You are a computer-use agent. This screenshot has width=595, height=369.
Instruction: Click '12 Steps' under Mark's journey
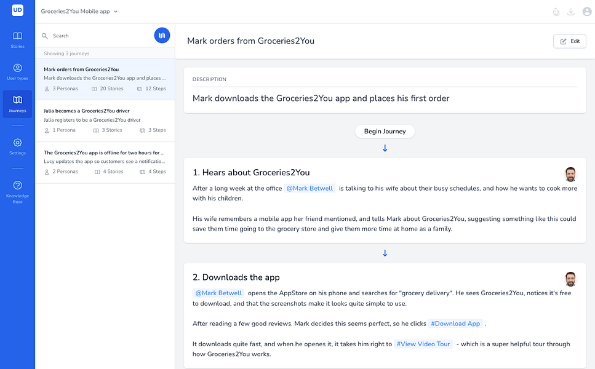tap(151, 89)
